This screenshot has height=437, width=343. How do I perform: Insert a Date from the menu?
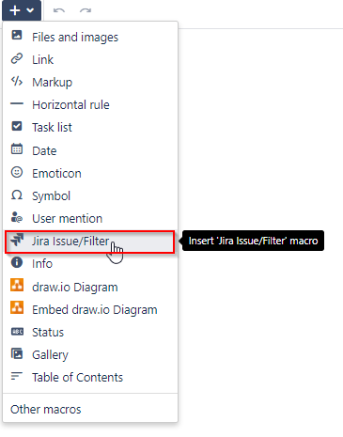click(90, 150)
